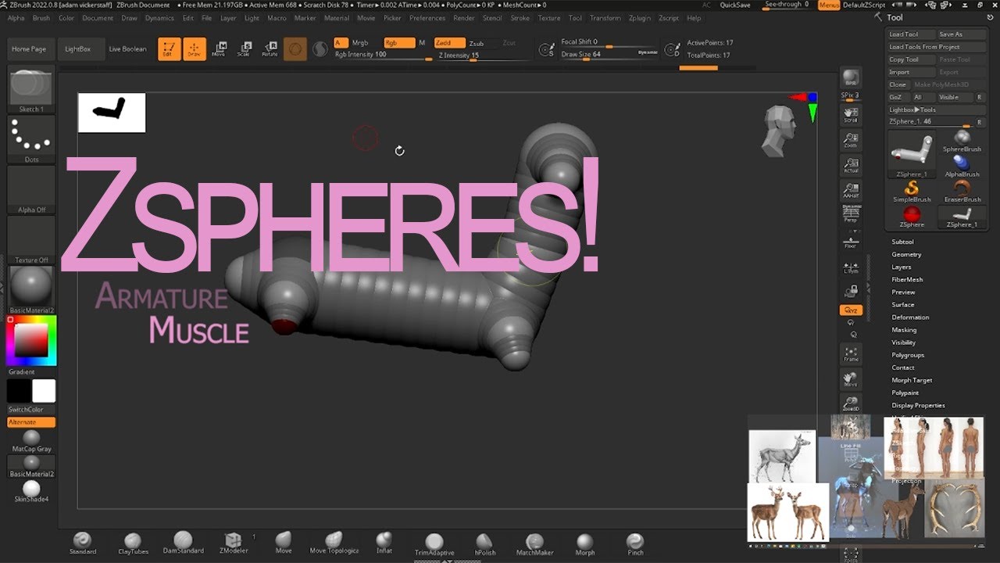Viewport: 1000px width, 563px height.
Task: Select the ZModeler brush
Action: pyautogui.click(x=233, y=543)
